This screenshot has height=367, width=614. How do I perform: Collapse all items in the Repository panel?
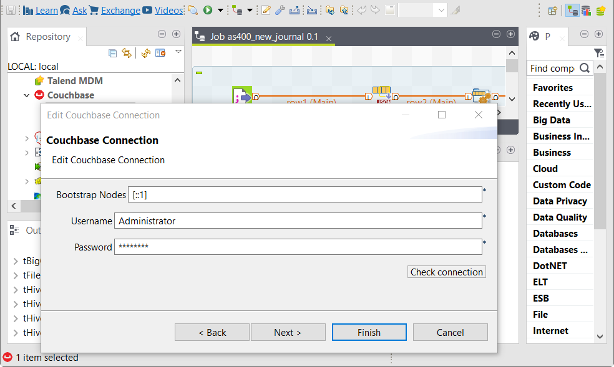tap(113, 53)
